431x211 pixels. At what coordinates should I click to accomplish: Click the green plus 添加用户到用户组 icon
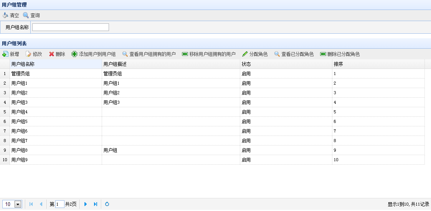pyautogui.click(x=74, y=54)
